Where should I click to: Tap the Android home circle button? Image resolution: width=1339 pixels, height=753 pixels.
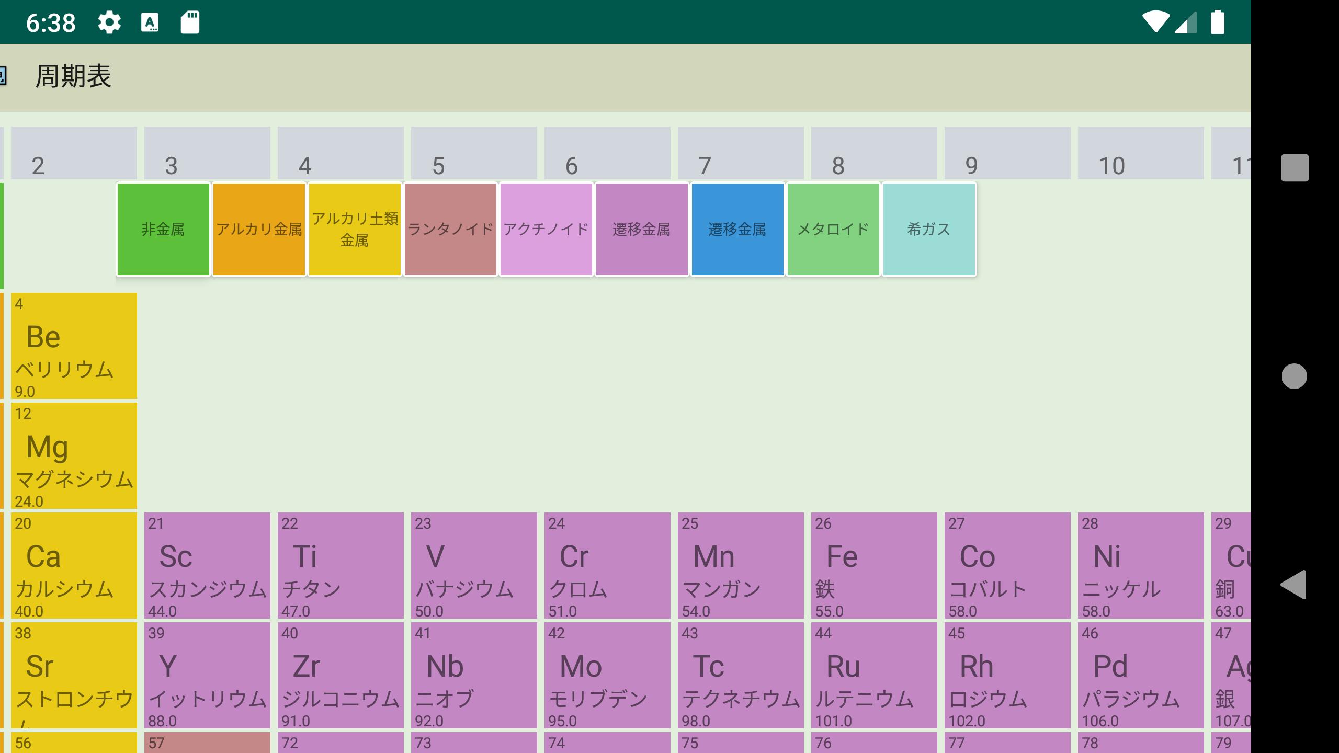click(1295, 376)
